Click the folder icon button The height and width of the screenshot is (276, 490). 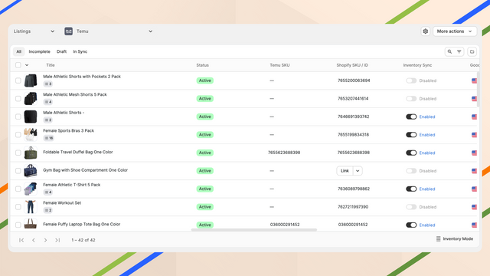tap(472, 51)
